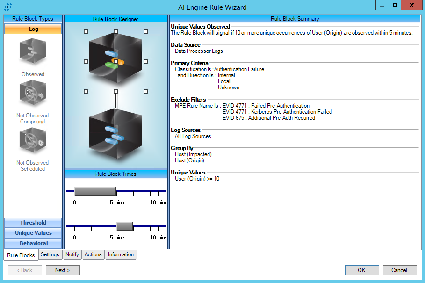The image size is (425, 283).
Task: Click the first rule block time slider handle
Action: coord(95,191)
